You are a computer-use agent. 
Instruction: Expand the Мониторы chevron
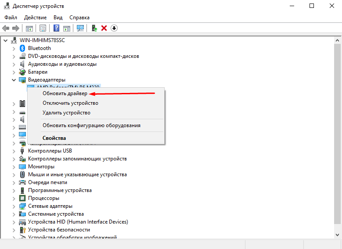[x=14, y=167]
